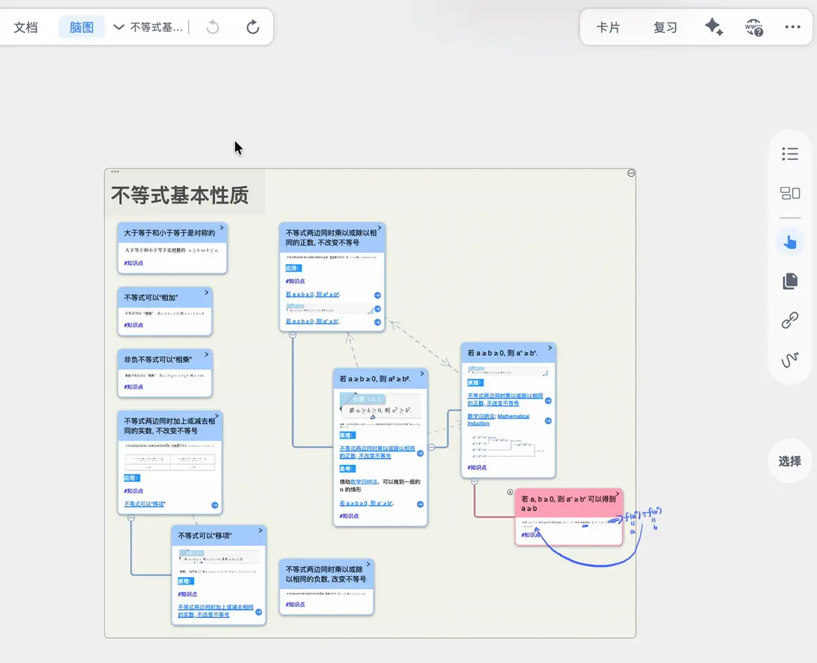Expand chevron on the a²≥b² card

(x=421, y=372)
